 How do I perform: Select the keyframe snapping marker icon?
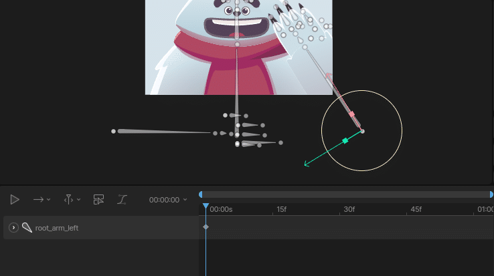pyautogui.click(x=68, y=200)
